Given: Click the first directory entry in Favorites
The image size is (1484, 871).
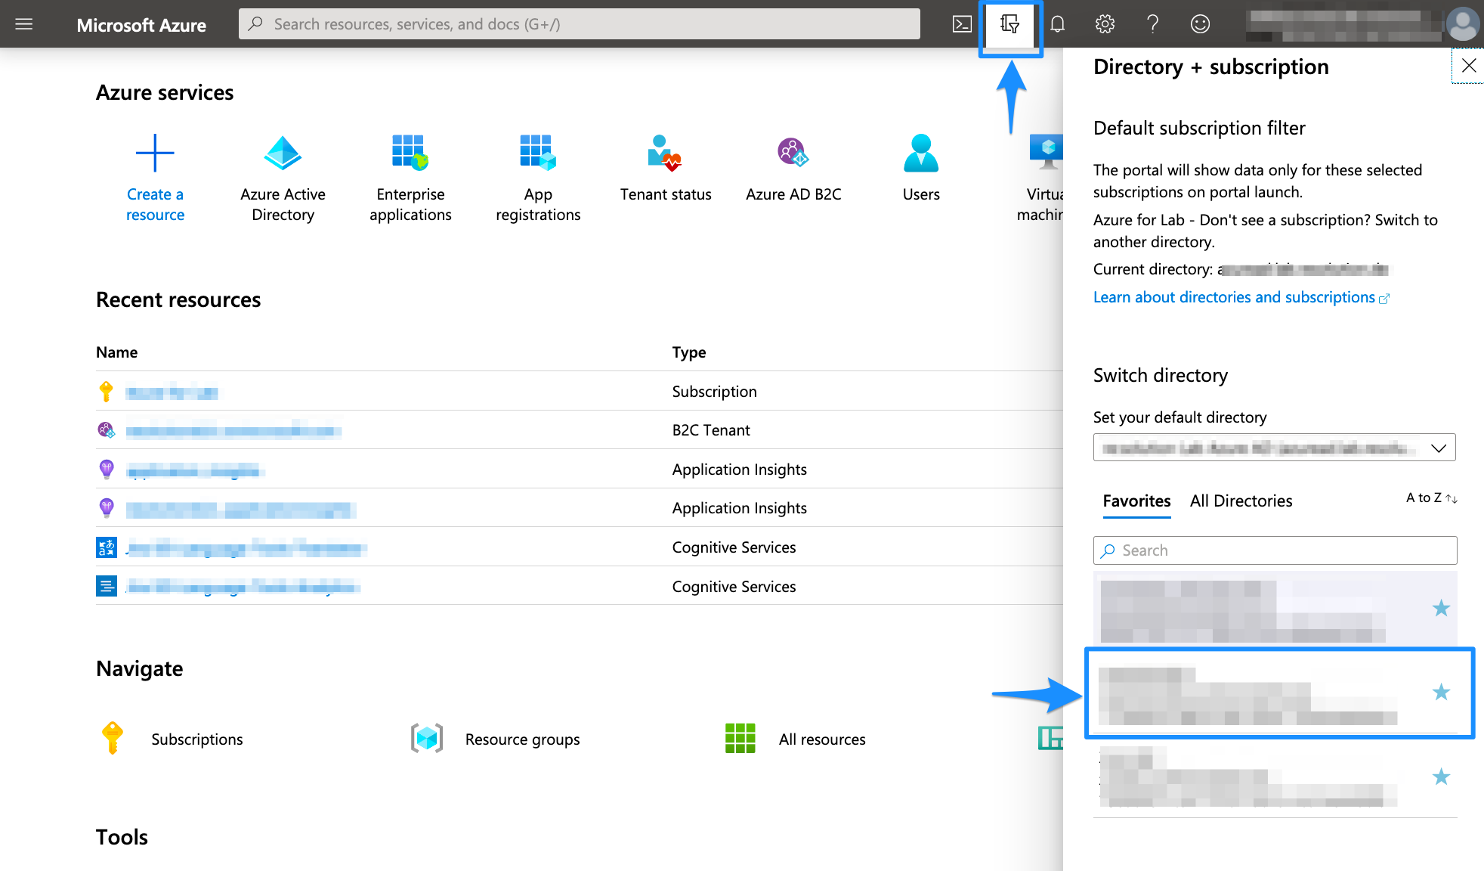Looking at the screenshot, I should [x=1275, y=608].
